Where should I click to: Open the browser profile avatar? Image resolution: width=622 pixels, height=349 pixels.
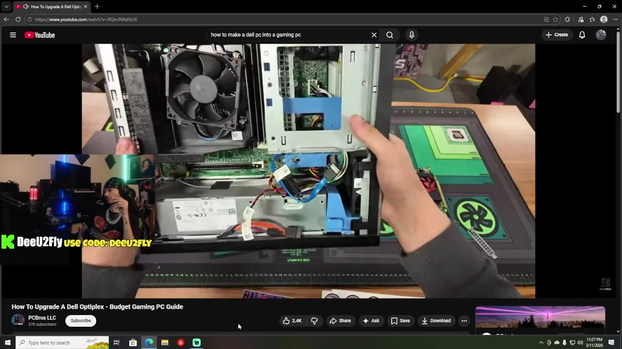click(x=604, y=19)
